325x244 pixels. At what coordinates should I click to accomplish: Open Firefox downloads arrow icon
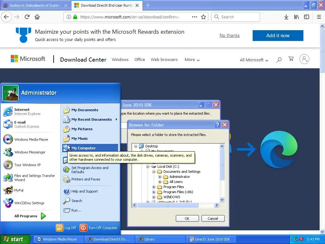pyautogui.click(x=286, y=17)
